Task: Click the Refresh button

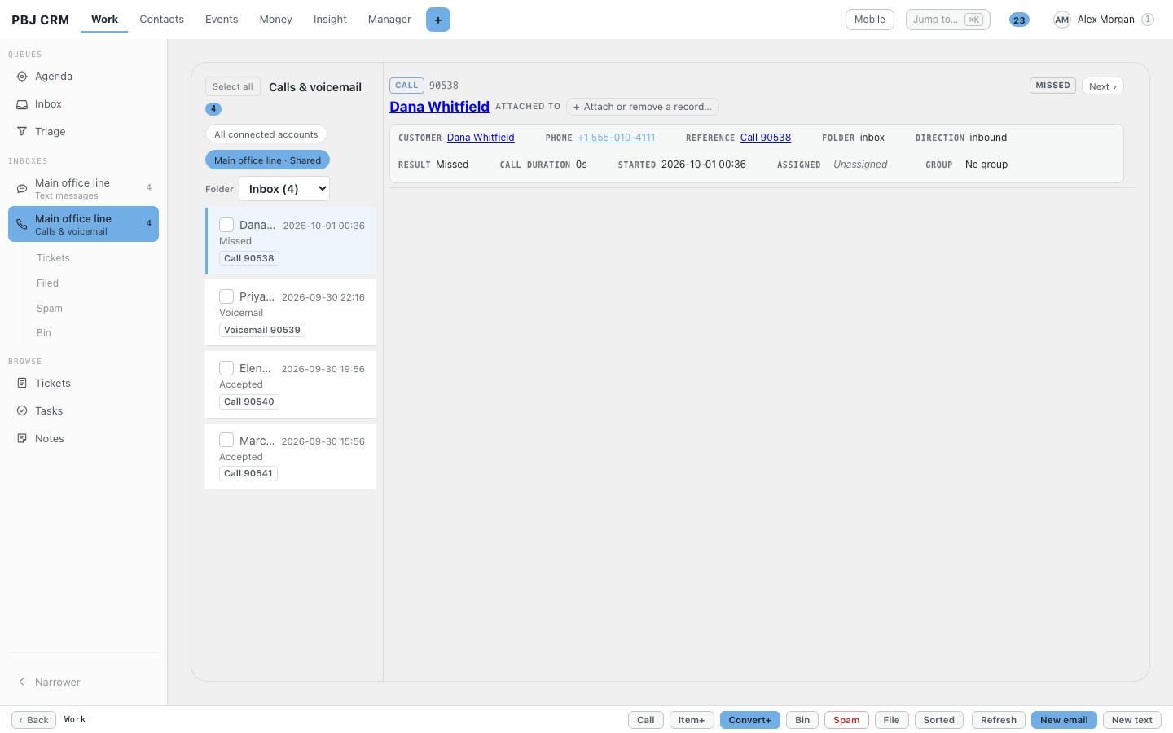Action: [999, 720]
